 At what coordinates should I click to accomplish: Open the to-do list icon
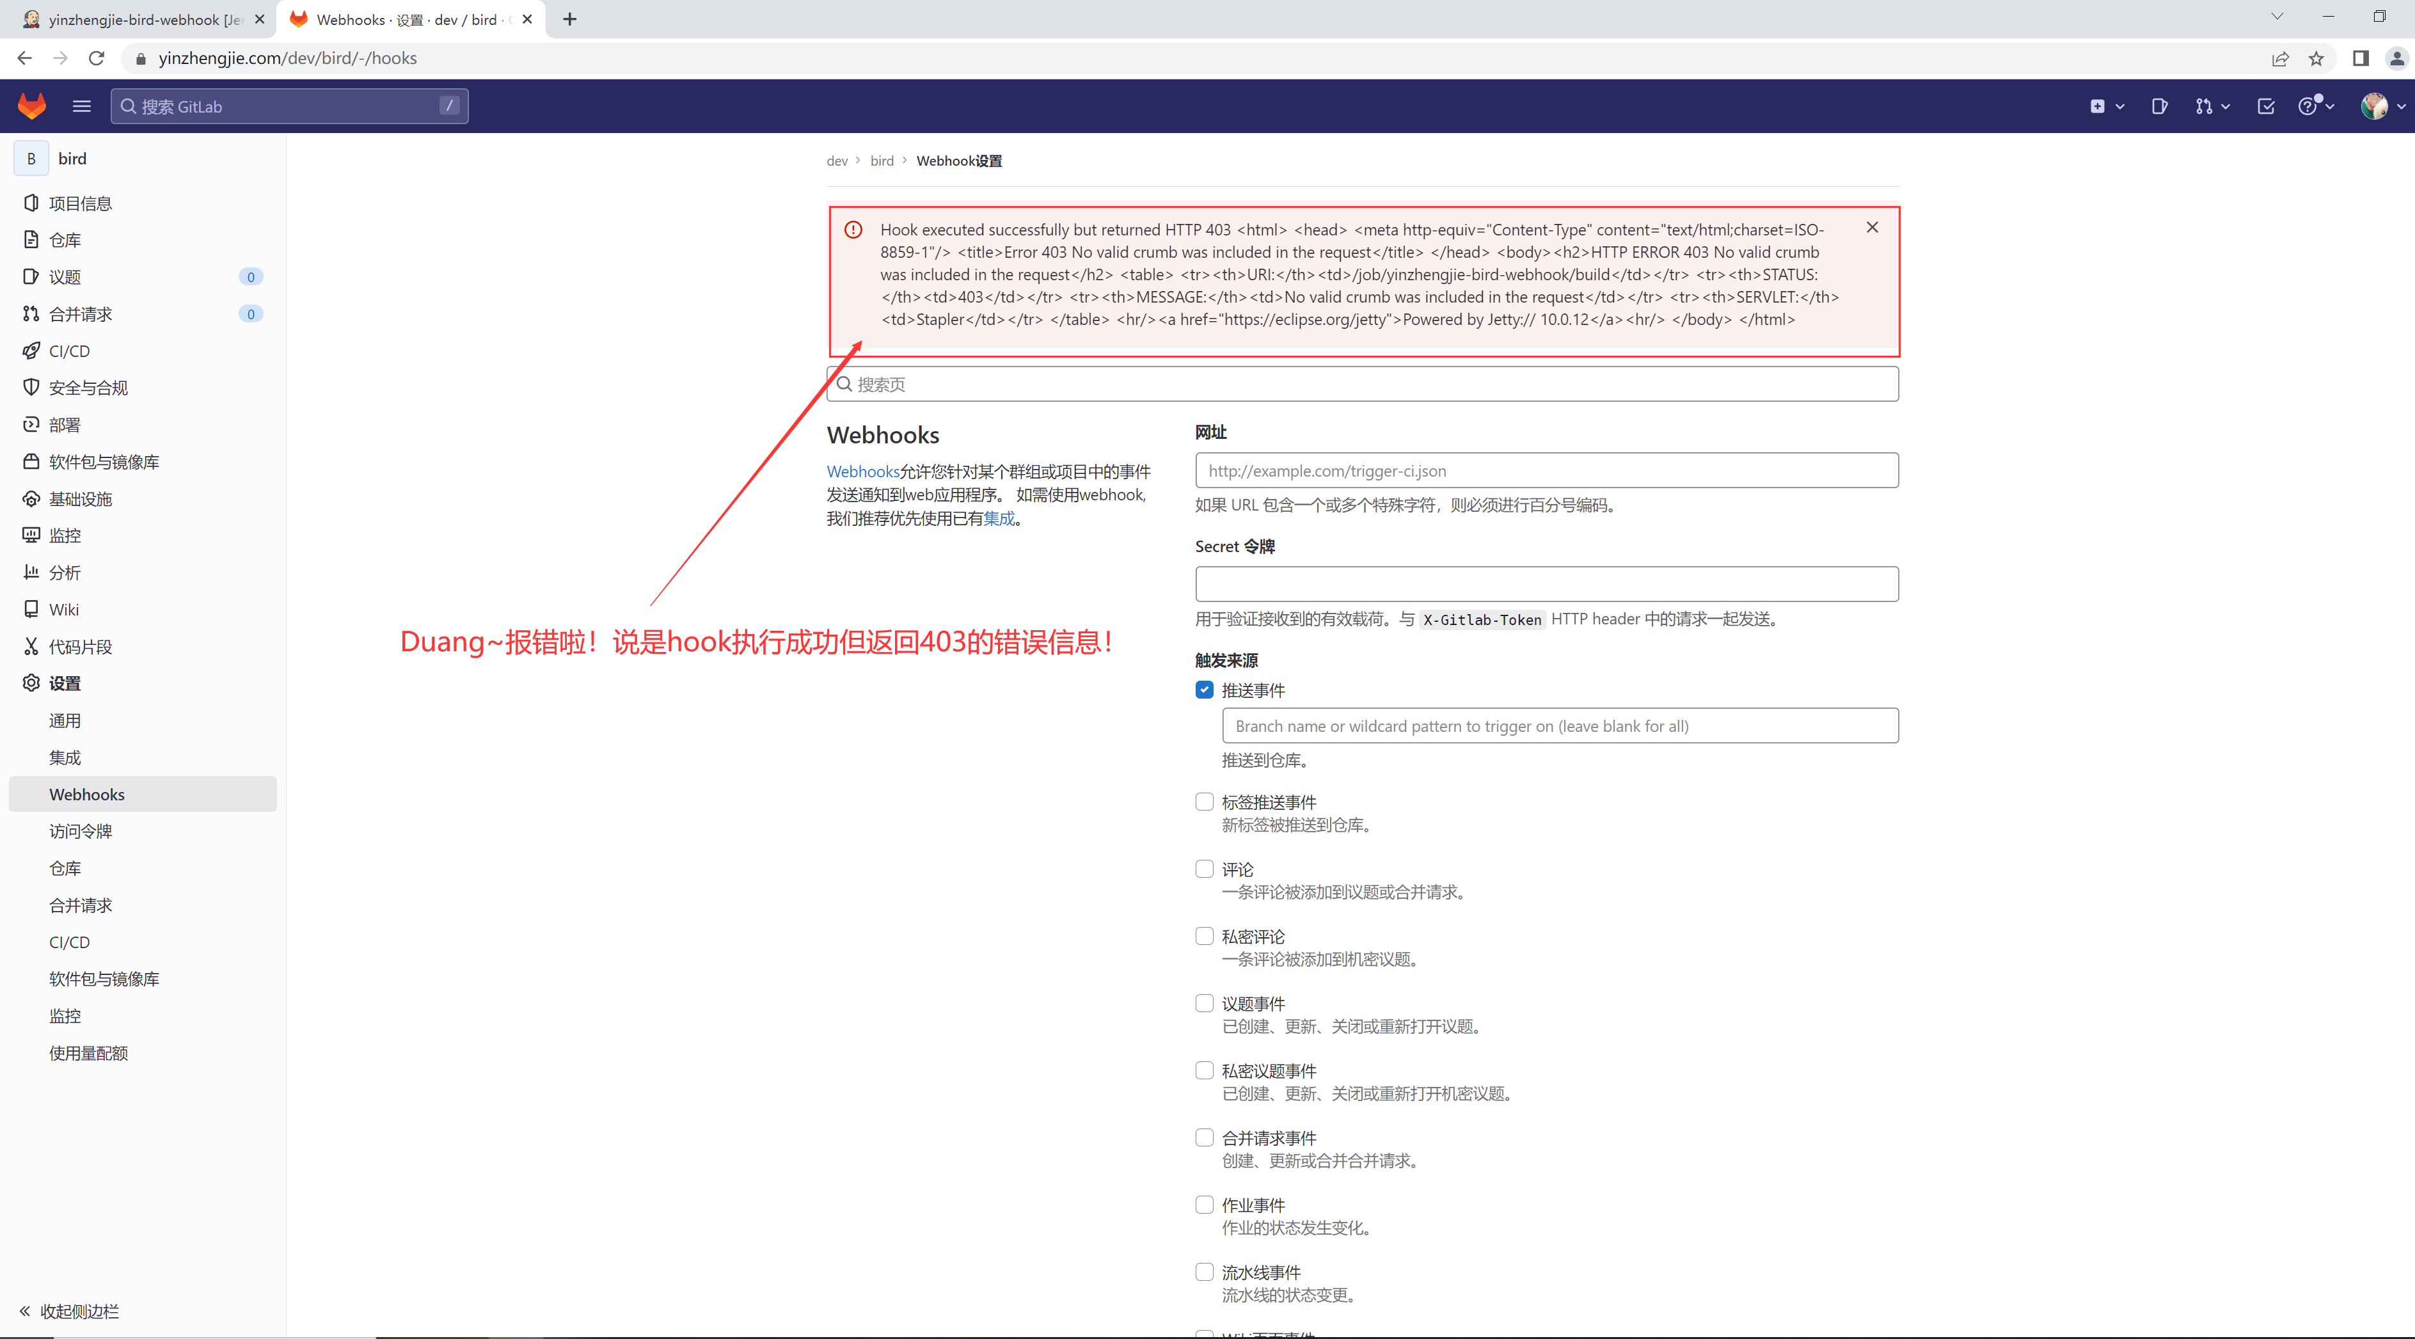tap(2266, 106)
